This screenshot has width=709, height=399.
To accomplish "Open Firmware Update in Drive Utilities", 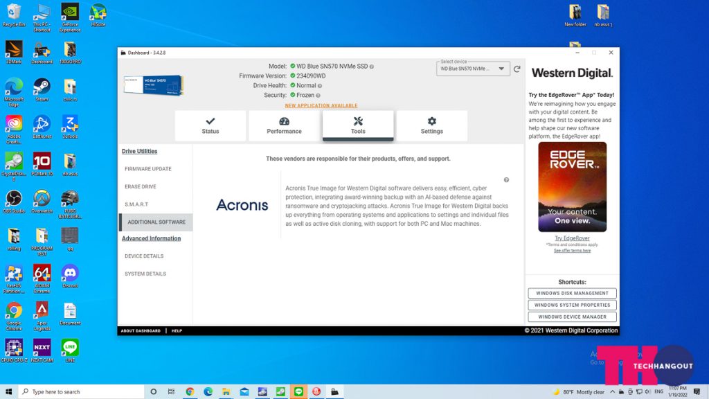I will [148, 169].
